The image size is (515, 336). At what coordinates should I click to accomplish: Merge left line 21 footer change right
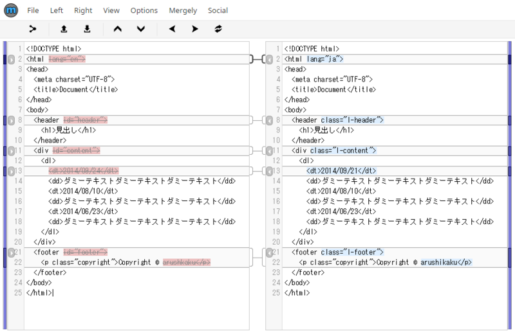click(11, 252)
